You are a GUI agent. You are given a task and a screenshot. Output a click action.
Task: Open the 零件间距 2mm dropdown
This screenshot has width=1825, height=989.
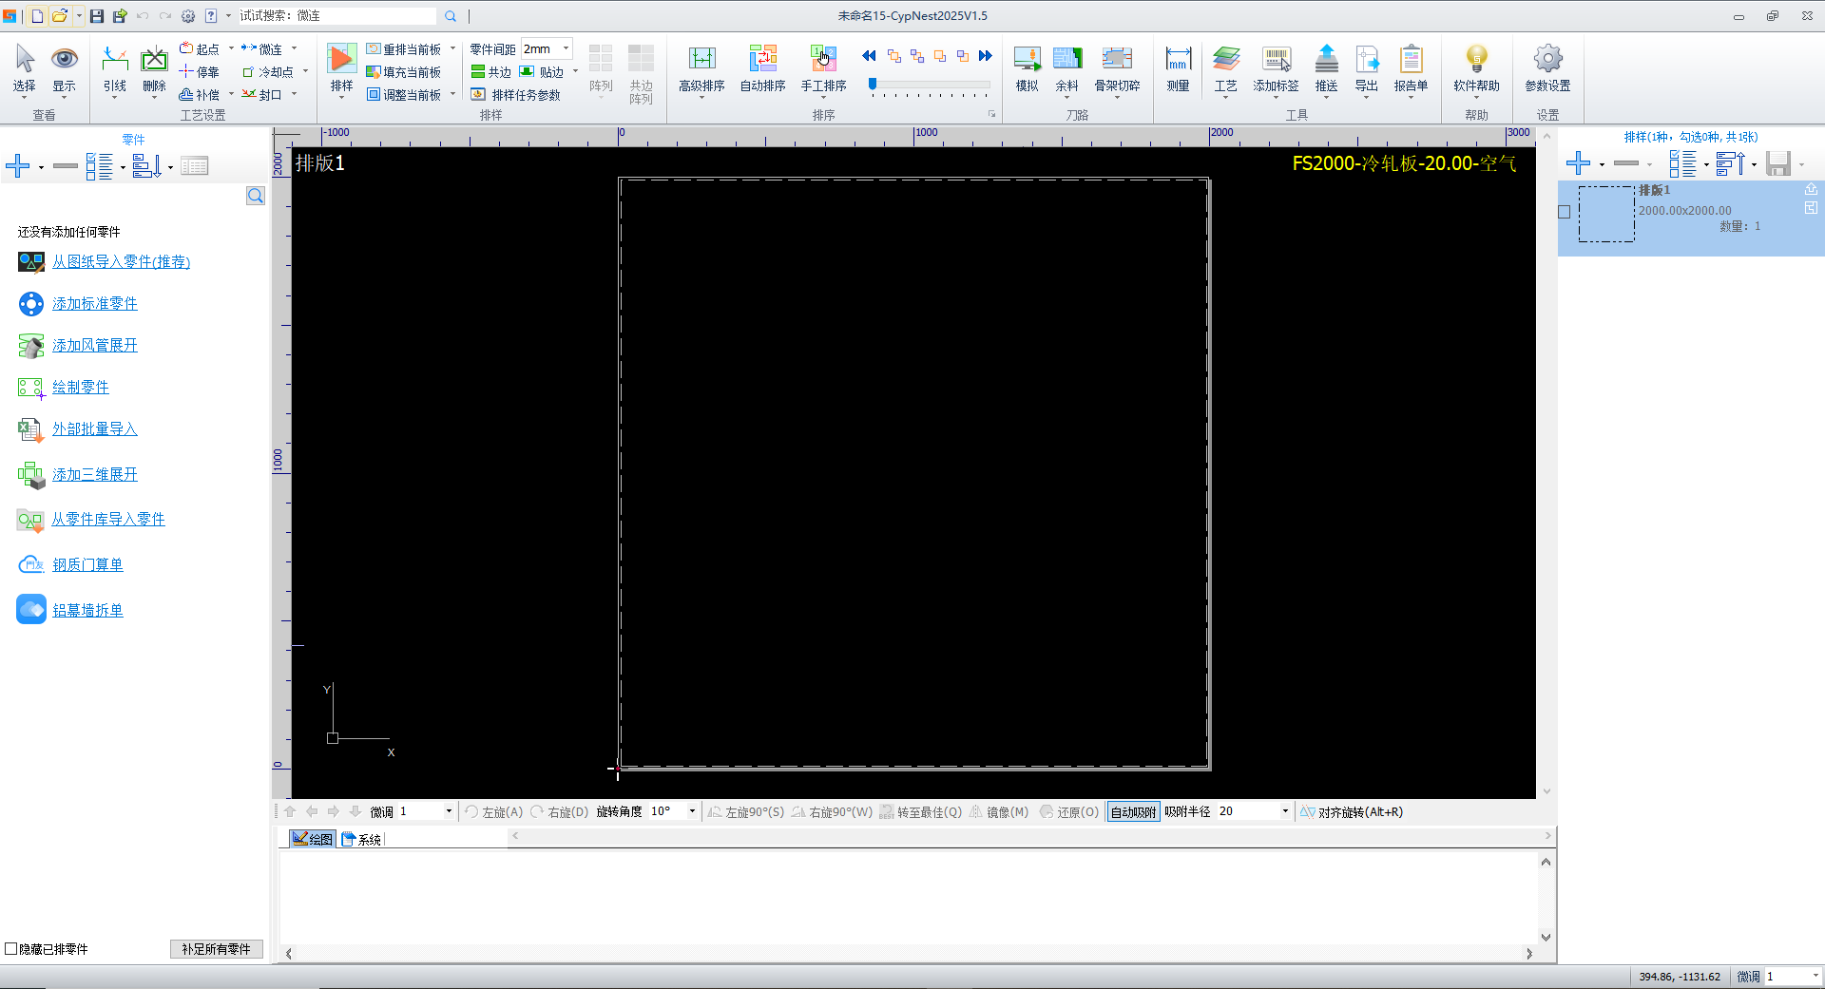click(566, 48)
